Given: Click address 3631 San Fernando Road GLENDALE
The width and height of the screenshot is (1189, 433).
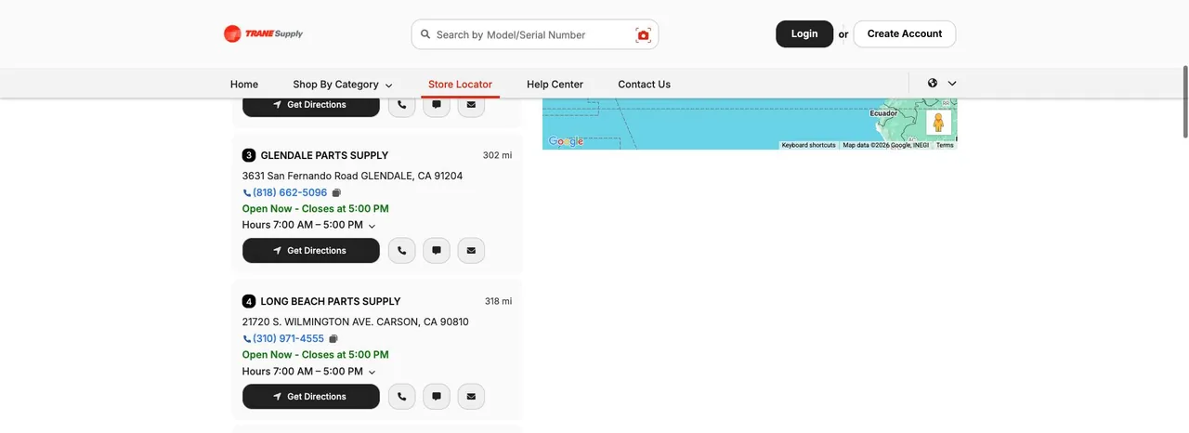Looking at the screenshot, I should [352, 176].
